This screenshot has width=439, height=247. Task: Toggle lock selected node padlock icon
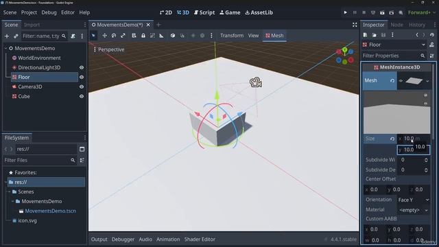tap(143, 36)
